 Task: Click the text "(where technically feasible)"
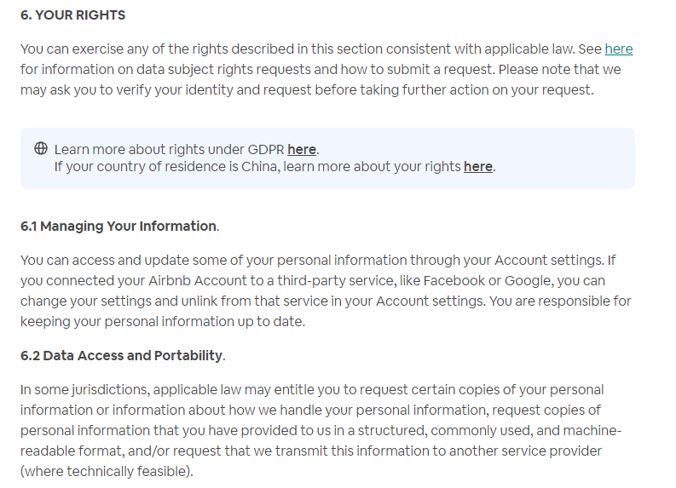point(105,472)
